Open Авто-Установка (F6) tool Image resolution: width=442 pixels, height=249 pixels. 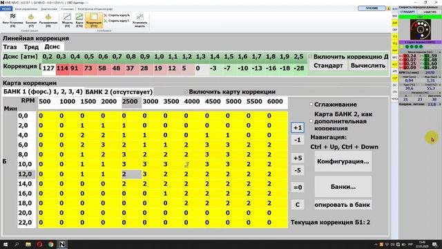coord(12,20)
